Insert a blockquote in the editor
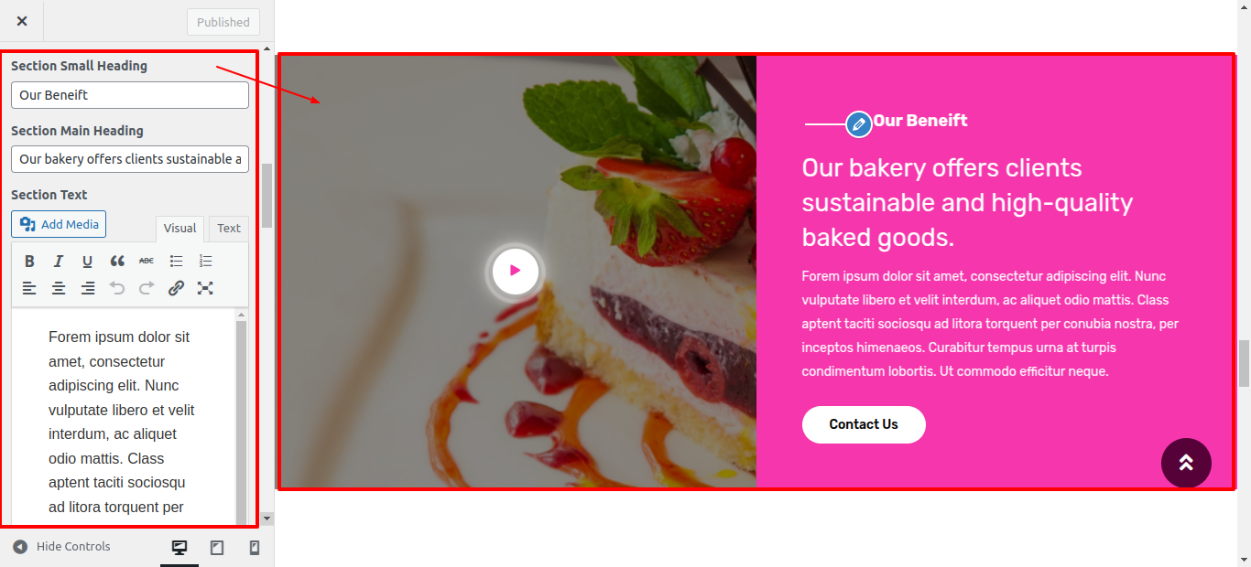This screenshot has width=1251, height=567. [x=117, y=262]
